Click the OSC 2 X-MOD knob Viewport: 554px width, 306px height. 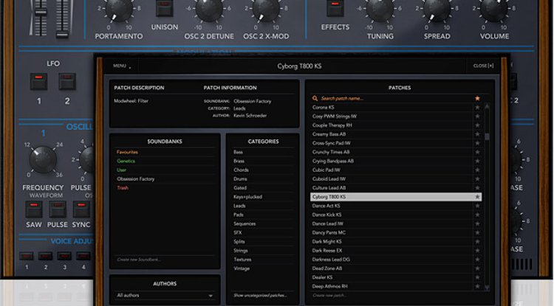point(266,10)
